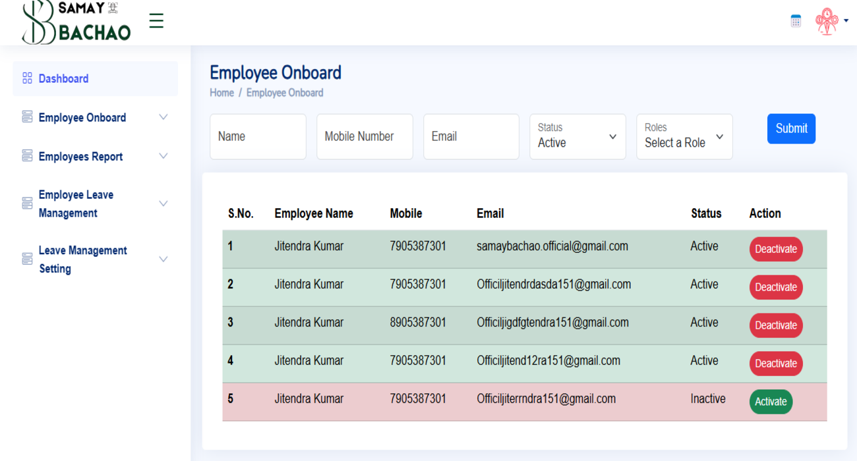Screen dimensions: 857x461
Task: Click the Employees Report list icon
Action: tap(27, 156)
